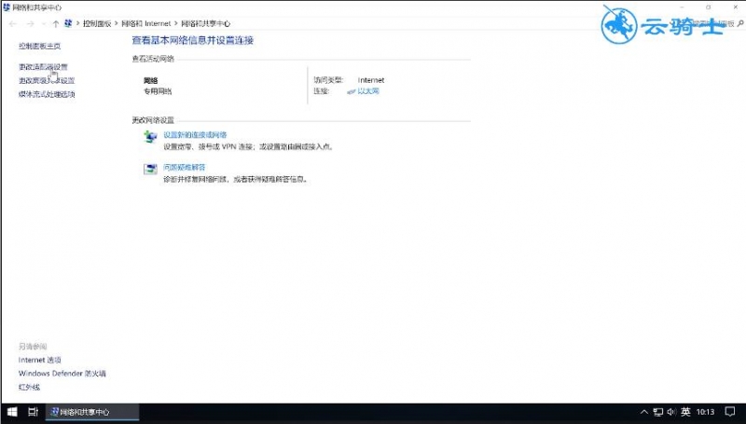Image resolution: width=746 pixels, height=424 pixels.
Task: Click the window title bar icon
Action: pyautogui.click(x=7, y=7)
